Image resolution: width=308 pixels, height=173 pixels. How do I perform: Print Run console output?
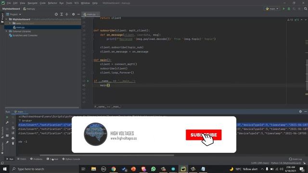13,138
